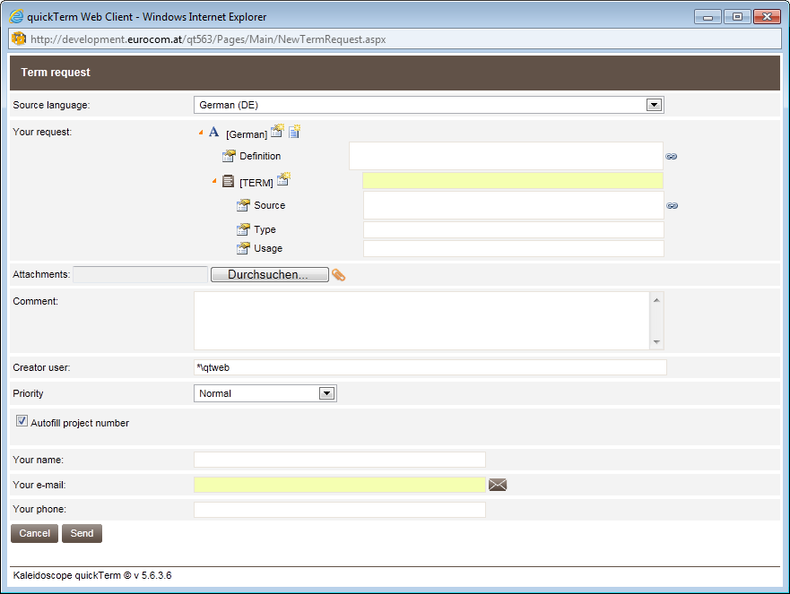Click the Durchsuchen... browse button

point(270,275)
